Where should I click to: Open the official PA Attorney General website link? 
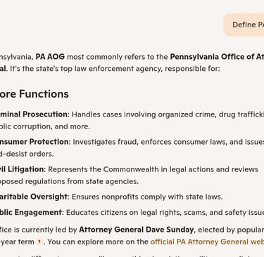coord(207,242)
